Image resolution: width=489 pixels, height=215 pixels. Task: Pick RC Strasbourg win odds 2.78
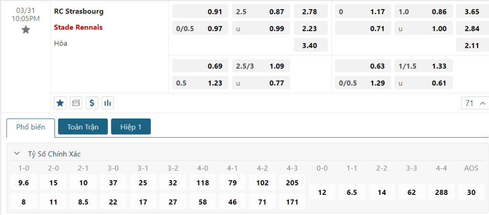coord(311,11)
